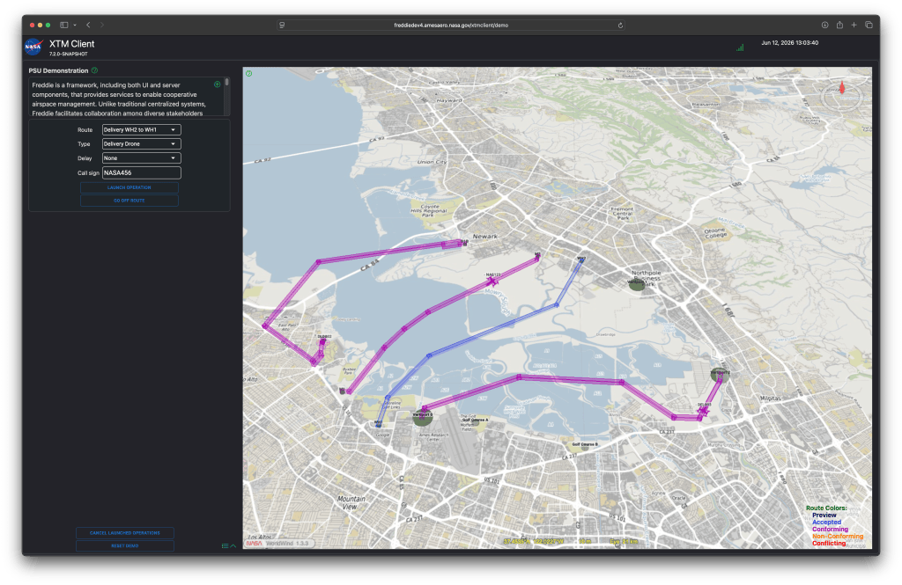Image resolution: width=902 pixels, height=585 pixels.
Task: Click the site settings icon in address bar
Action: (x=282, y=26)
